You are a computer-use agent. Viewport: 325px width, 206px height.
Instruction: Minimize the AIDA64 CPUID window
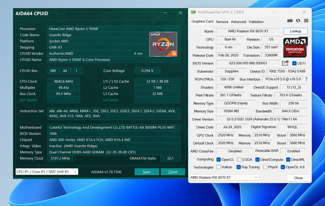coord(165,13)
